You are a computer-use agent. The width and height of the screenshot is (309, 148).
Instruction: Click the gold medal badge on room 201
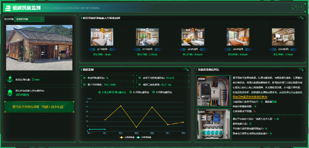[x=102, y=30]
